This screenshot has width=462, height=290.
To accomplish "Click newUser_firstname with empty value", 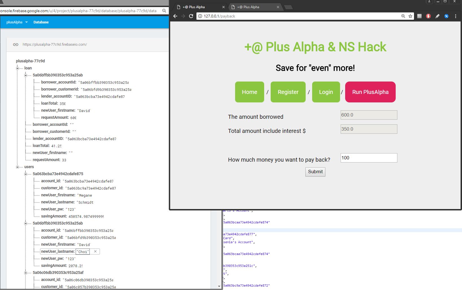I will click(53, 153).
